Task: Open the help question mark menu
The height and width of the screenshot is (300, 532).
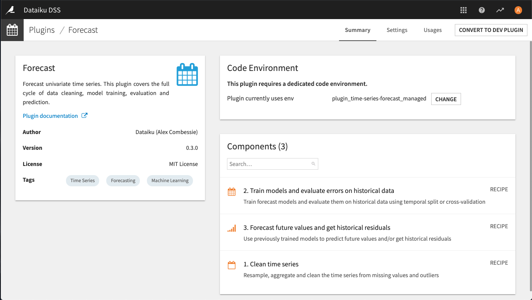Action: pyautogui.click(x=482, y=10)
